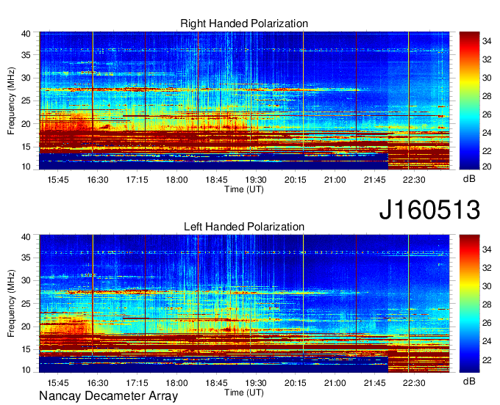Click the 28 dB value on Left Handed colorbar
This screenshot has width=500, height=405.
tap(487, 304)
